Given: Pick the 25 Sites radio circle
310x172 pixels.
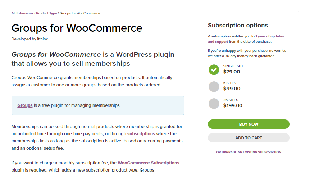Looking at the screenshot, I should pyautogui.click(x=214, y=103).
